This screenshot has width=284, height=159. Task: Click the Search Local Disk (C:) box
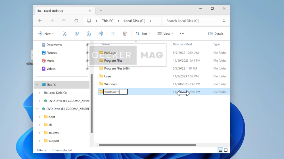coord(195,21)
